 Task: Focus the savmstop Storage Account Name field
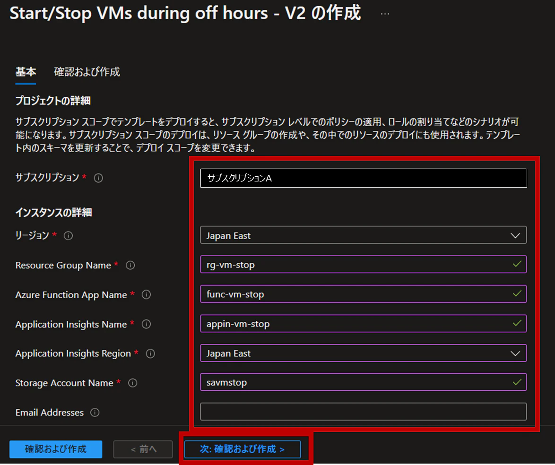[x=363, y=382]
